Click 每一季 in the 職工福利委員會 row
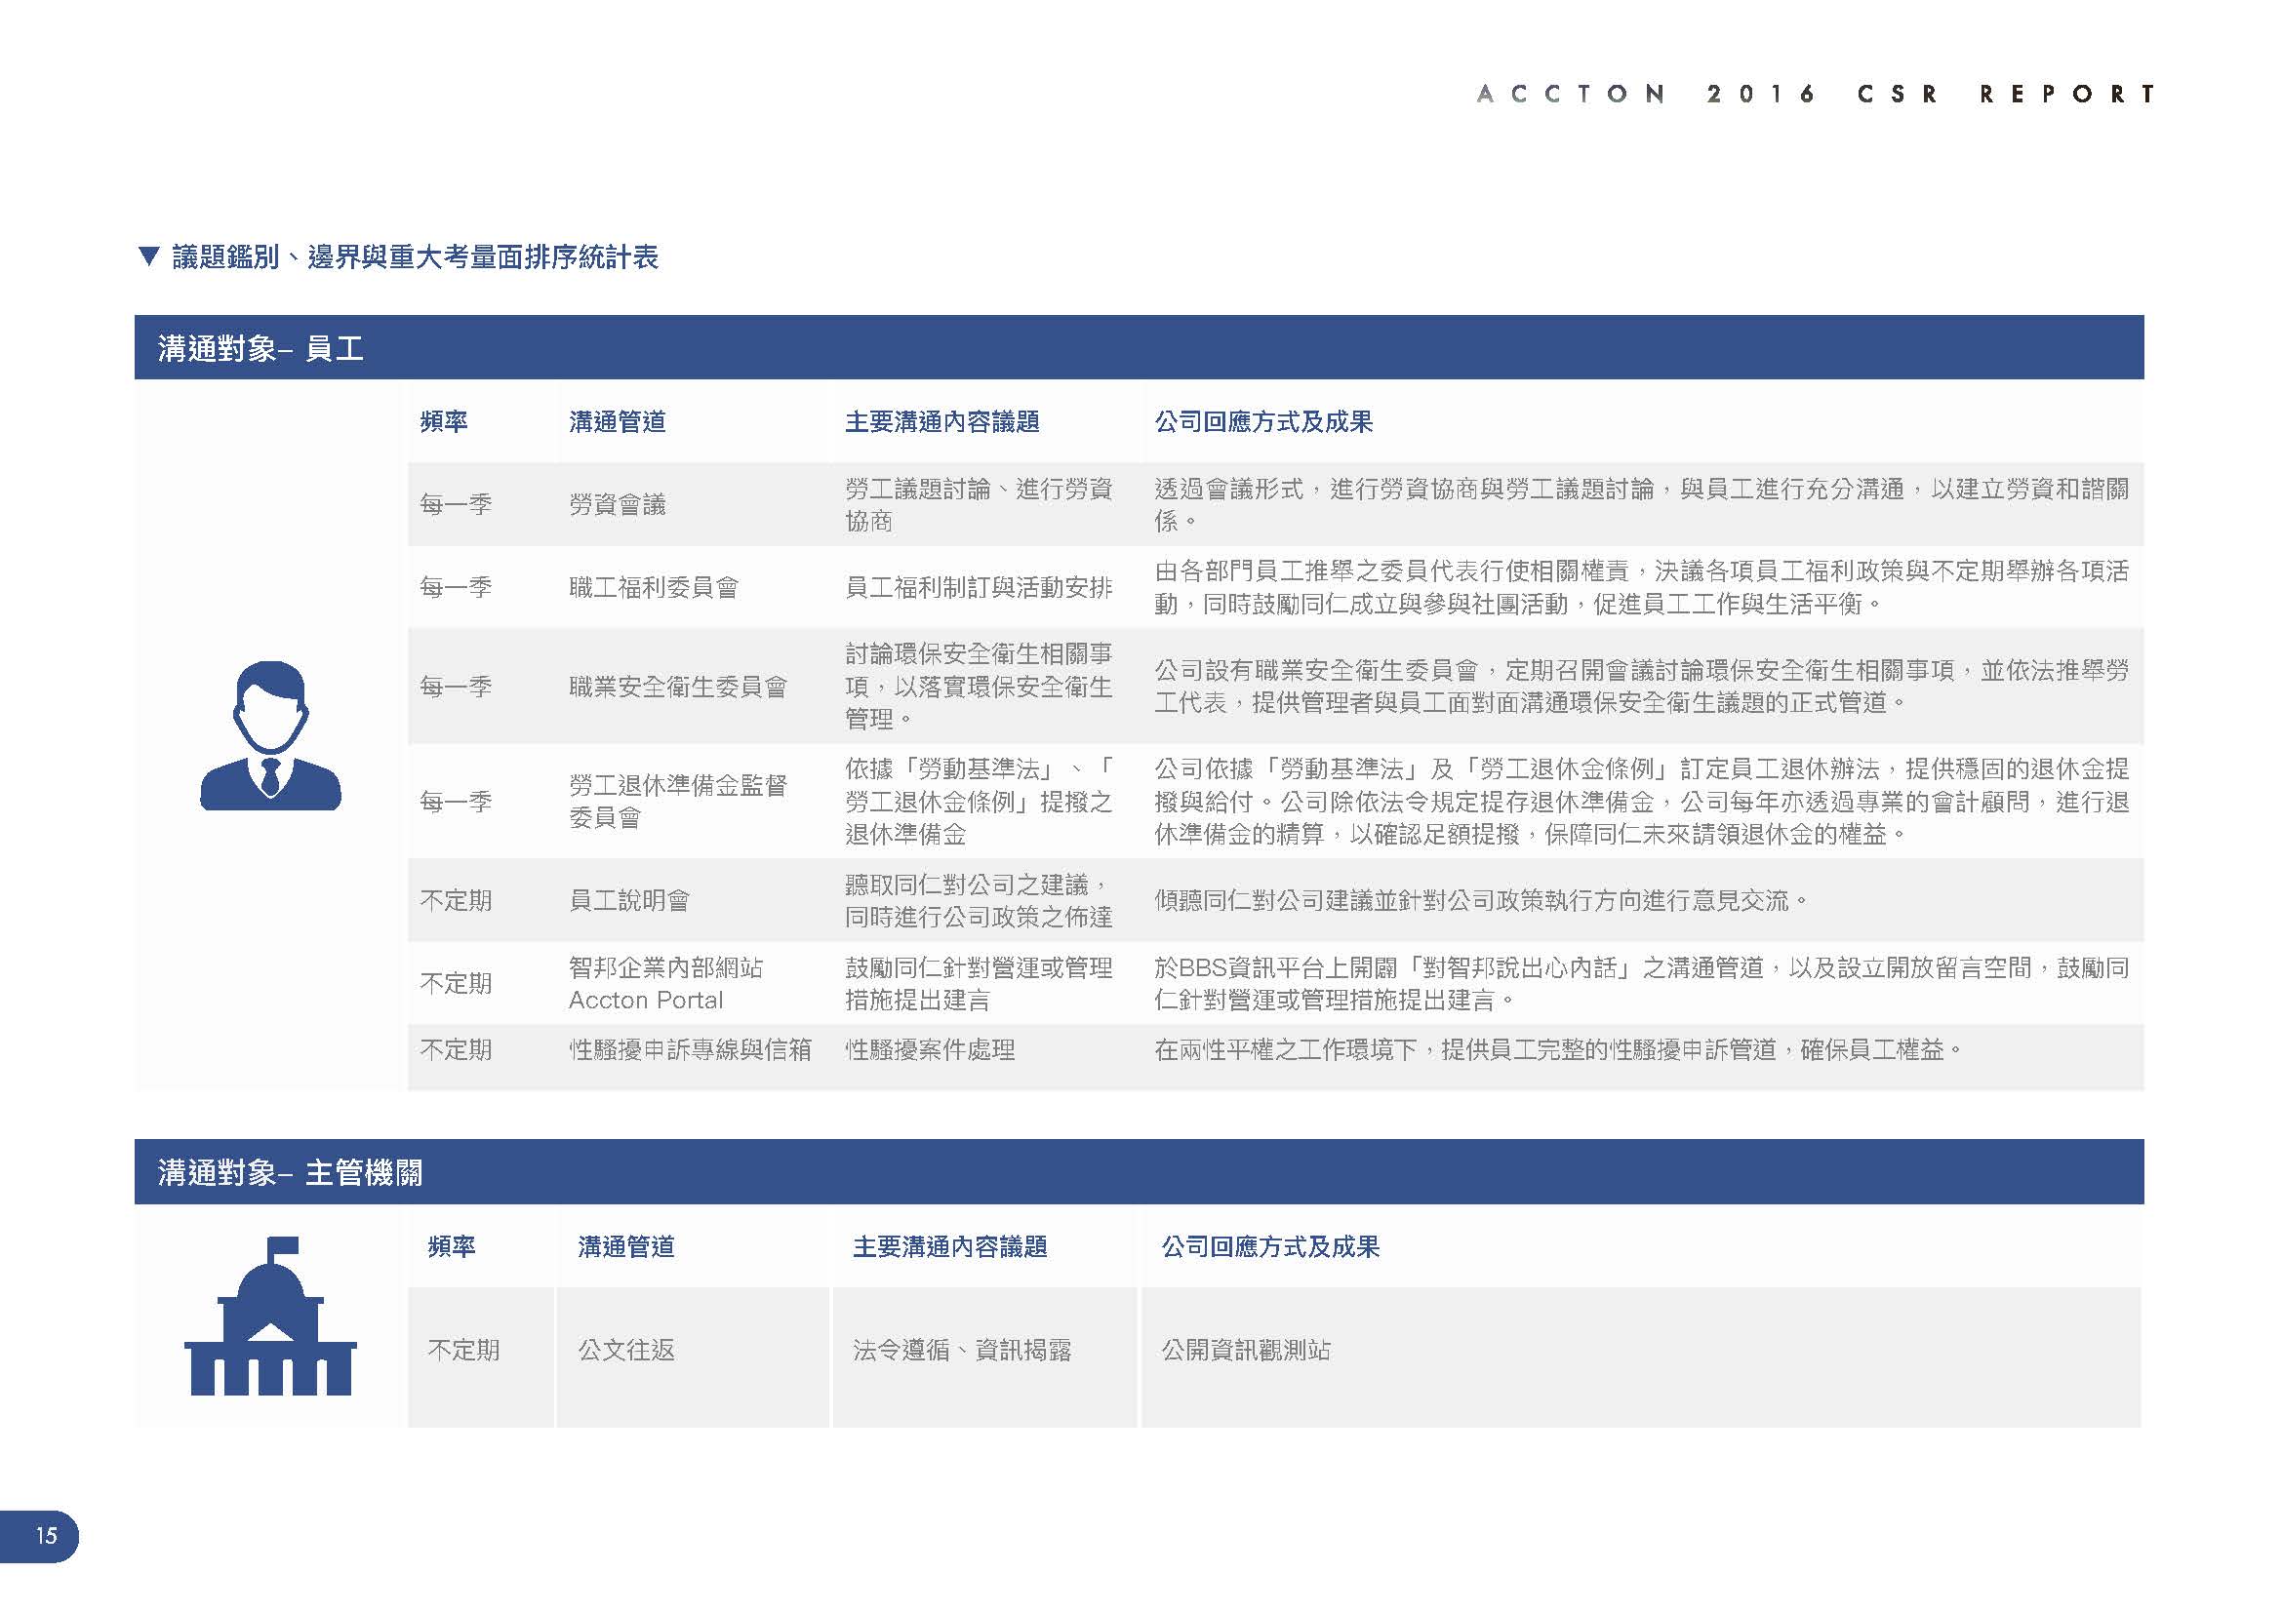This screenshot has height=1613, width=2282. click(456, 587)
